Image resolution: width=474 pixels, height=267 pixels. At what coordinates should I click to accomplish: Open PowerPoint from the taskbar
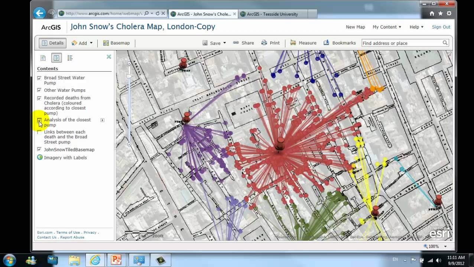click(117, 260)
